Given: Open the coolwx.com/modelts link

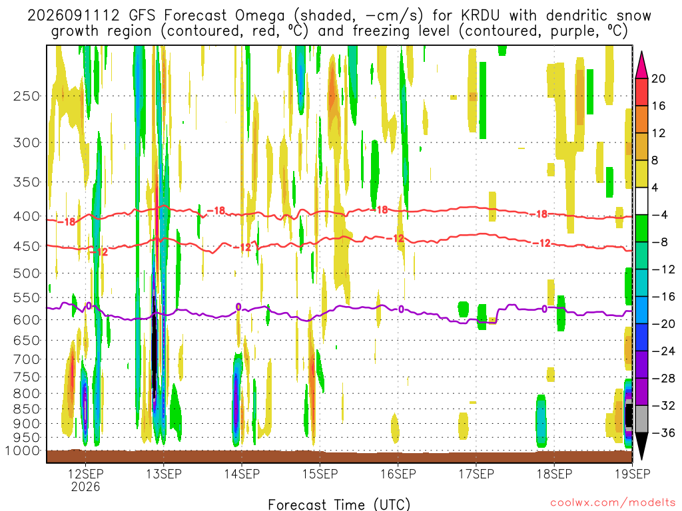Looking at the screenshot, I should [613, 503].
